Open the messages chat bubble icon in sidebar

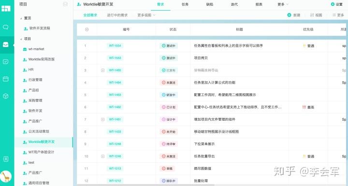[5, 27]
